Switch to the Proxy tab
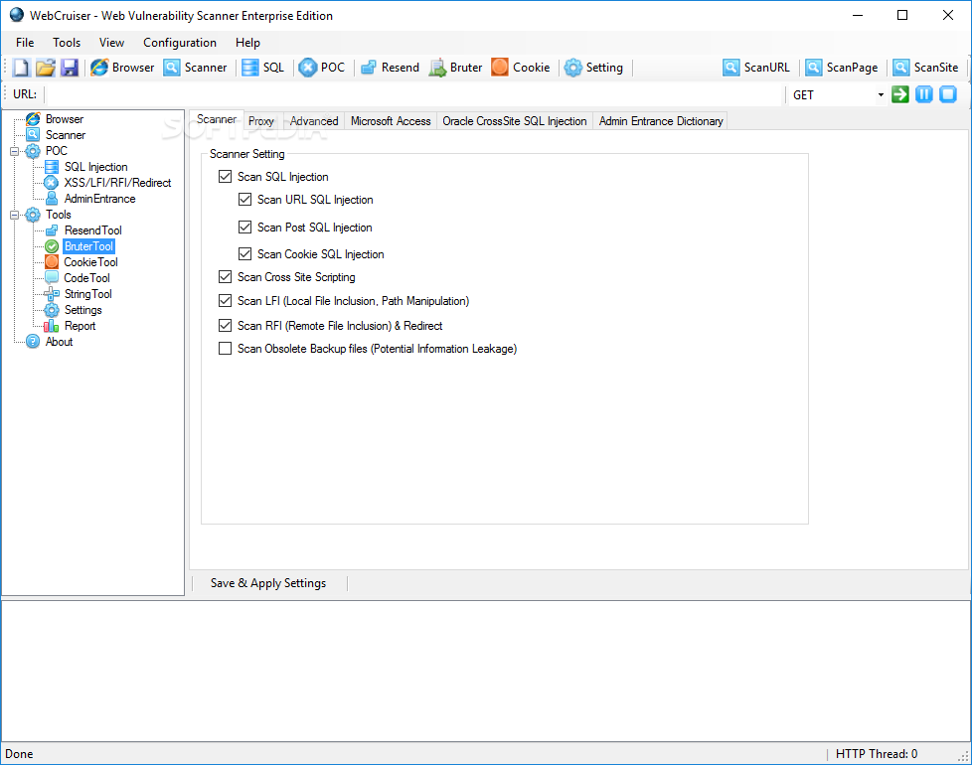The height and width of the screenshot is (765, 972). (x=261, y=121)
